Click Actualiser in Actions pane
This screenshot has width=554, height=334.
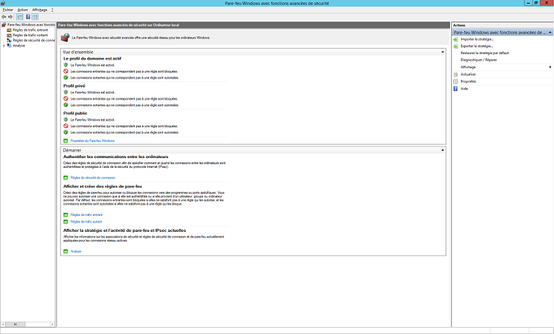(x=468, y=74)
